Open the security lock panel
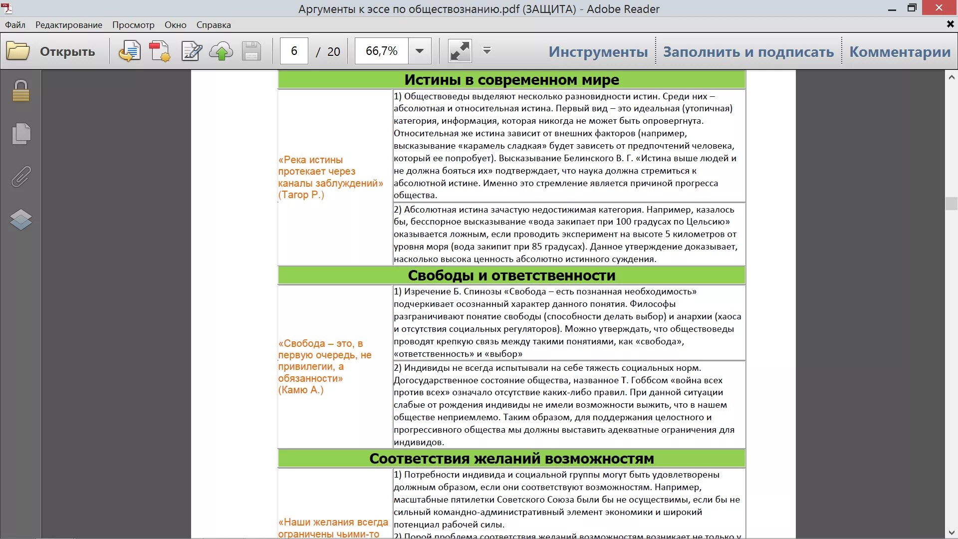 pos(21,91)
